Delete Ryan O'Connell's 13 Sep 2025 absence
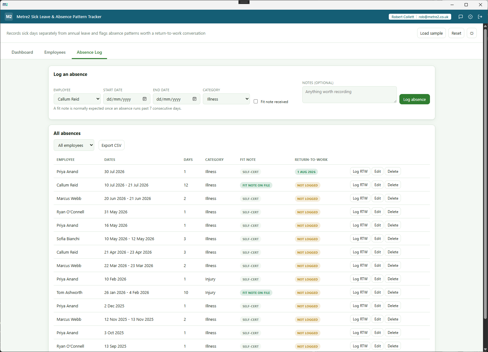 tap(393, 346)
